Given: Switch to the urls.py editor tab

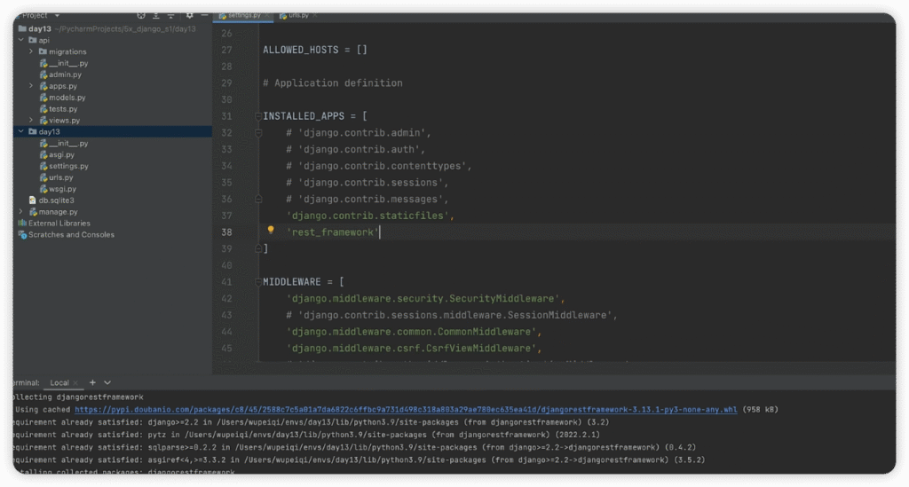Looking at the screenshot, I should pos(294,16).
